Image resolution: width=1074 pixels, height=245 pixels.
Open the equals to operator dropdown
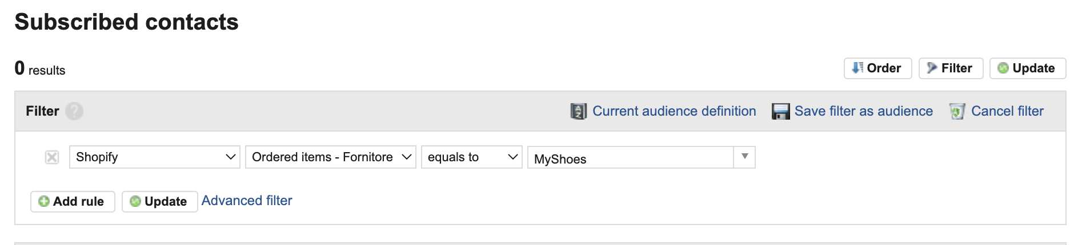click(x=472, y=157)
